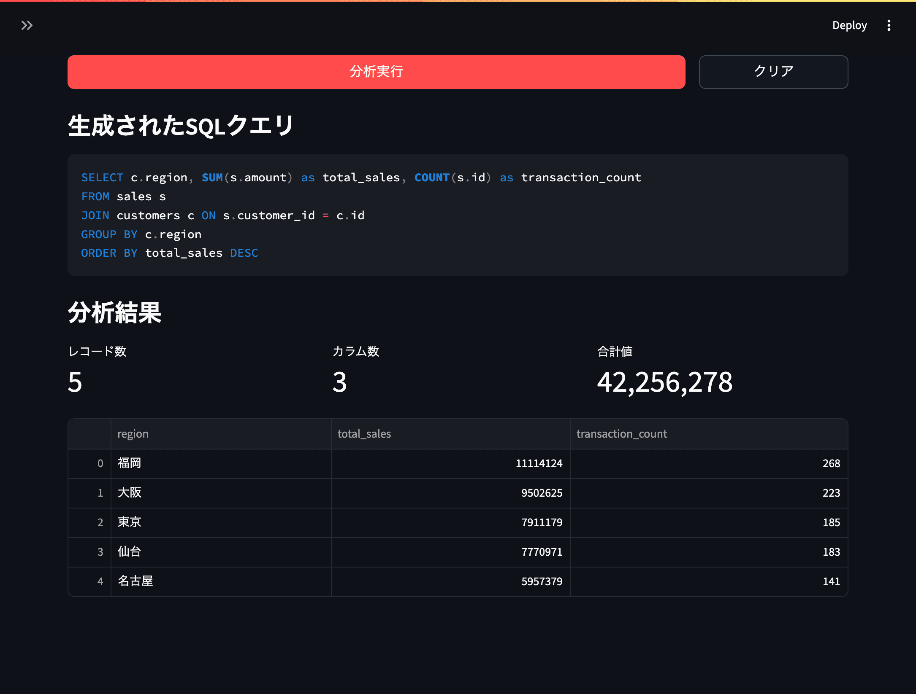916x694 pixels.
Task: Click the 東京 total_sales value 7911179
Action: click(x=542, y=522)
